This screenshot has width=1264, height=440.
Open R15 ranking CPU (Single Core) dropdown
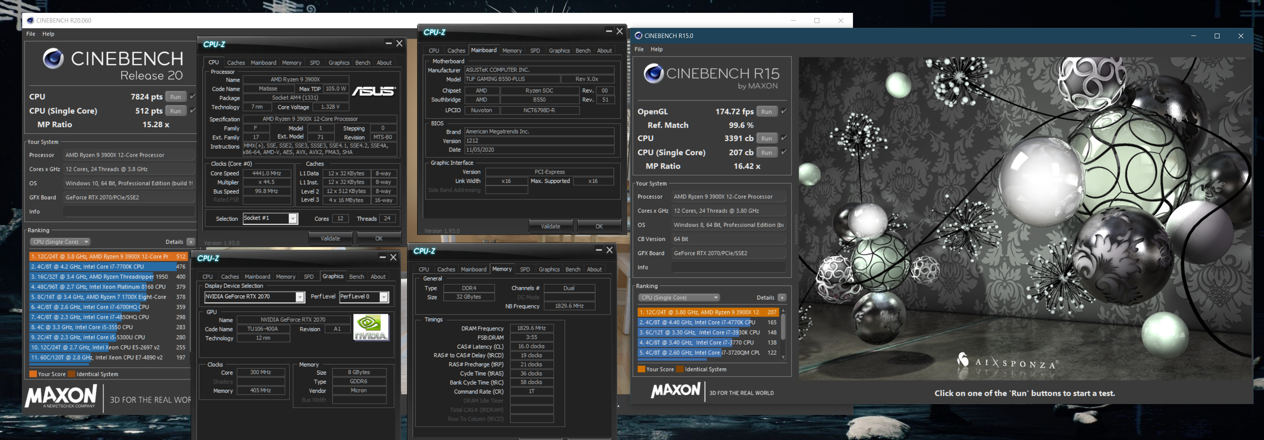(679, 298)
